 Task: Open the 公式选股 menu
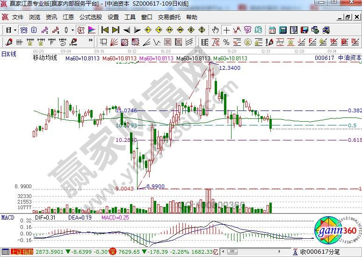[x=90, y=17]
